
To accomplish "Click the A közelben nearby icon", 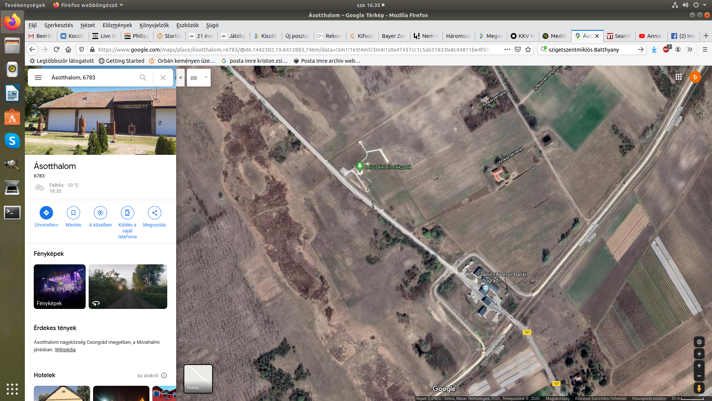I will pos(100,213).
